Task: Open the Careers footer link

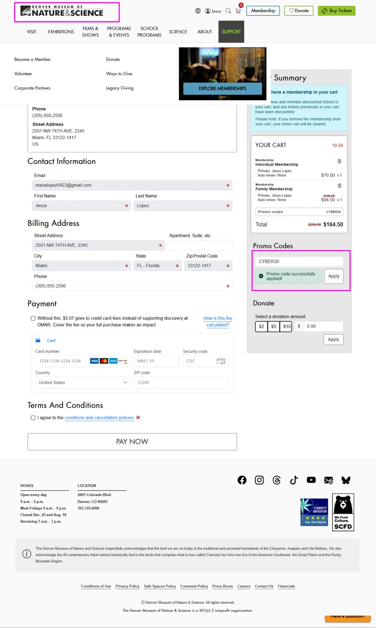Action: (x=244, y=586)
